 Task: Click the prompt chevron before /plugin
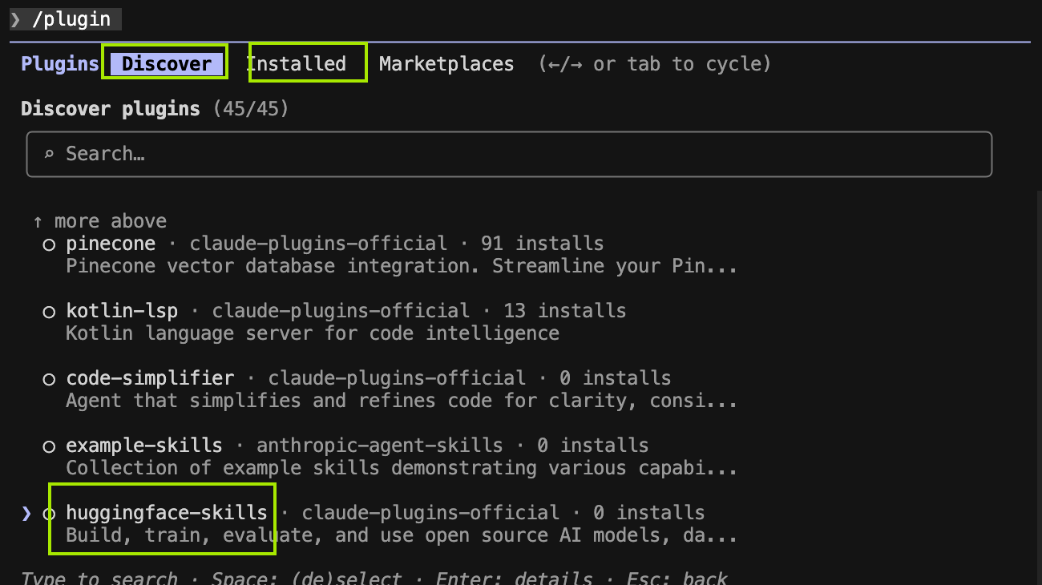[15, 19]
